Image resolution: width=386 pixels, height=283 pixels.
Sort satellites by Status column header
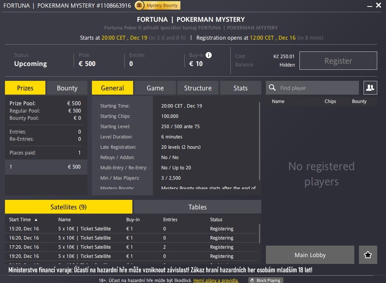coord(216,219)
